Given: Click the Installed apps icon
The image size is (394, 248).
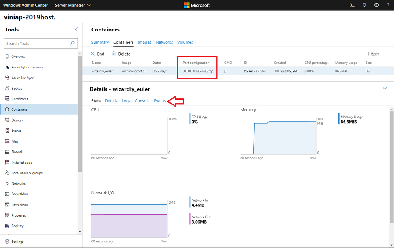Looking at the screenshot, I should pyautogui.click(x=7, y=163).
